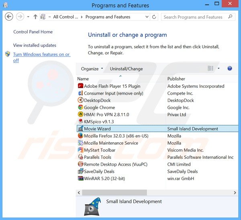Click the Programs and Features breadcrumb
241x220 pixels.
tap(108, 17)
